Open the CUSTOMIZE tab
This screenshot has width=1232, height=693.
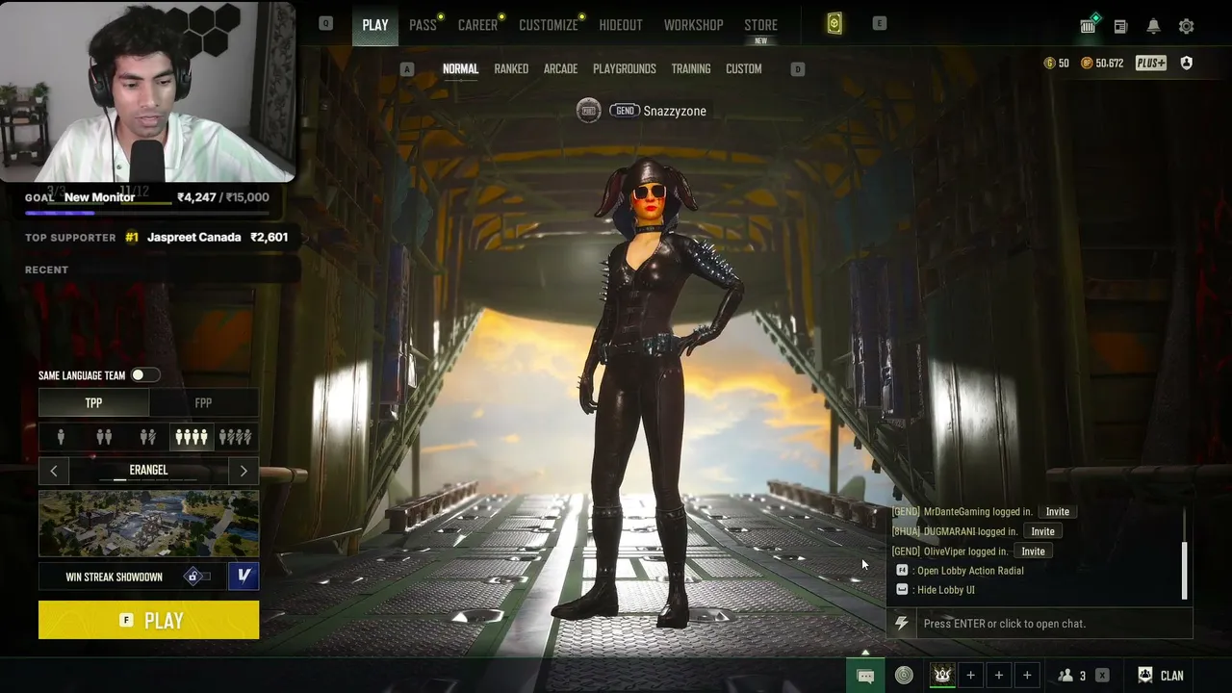[x=549, y=25]
